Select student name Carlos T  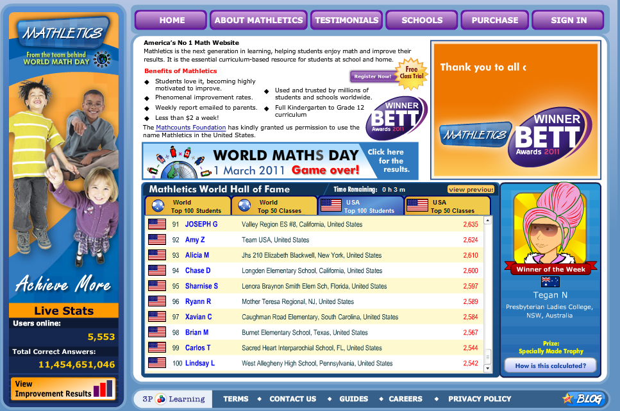click(x=197, y=348)
